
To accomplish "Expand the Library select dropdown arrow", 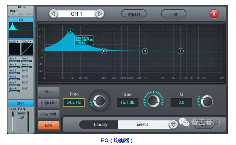I will [x=173, y=125].
